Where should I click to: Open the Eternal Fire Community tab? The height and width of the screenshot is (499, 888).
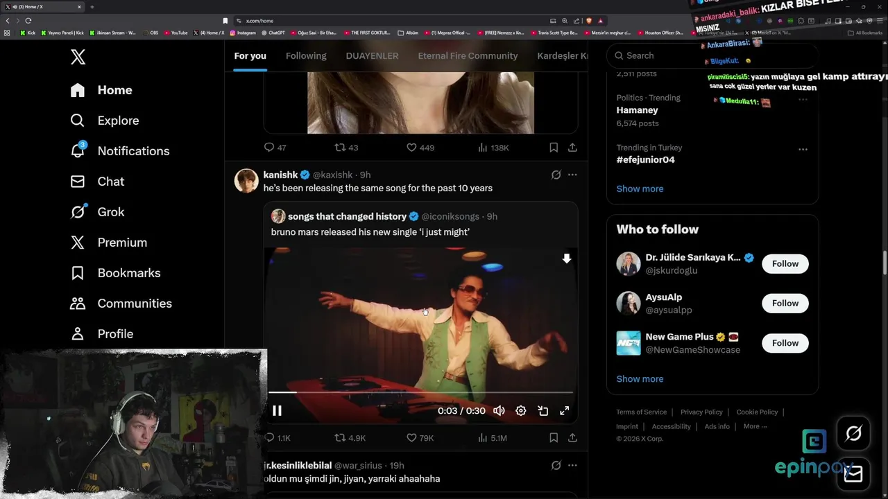click(x=468, y=55)
